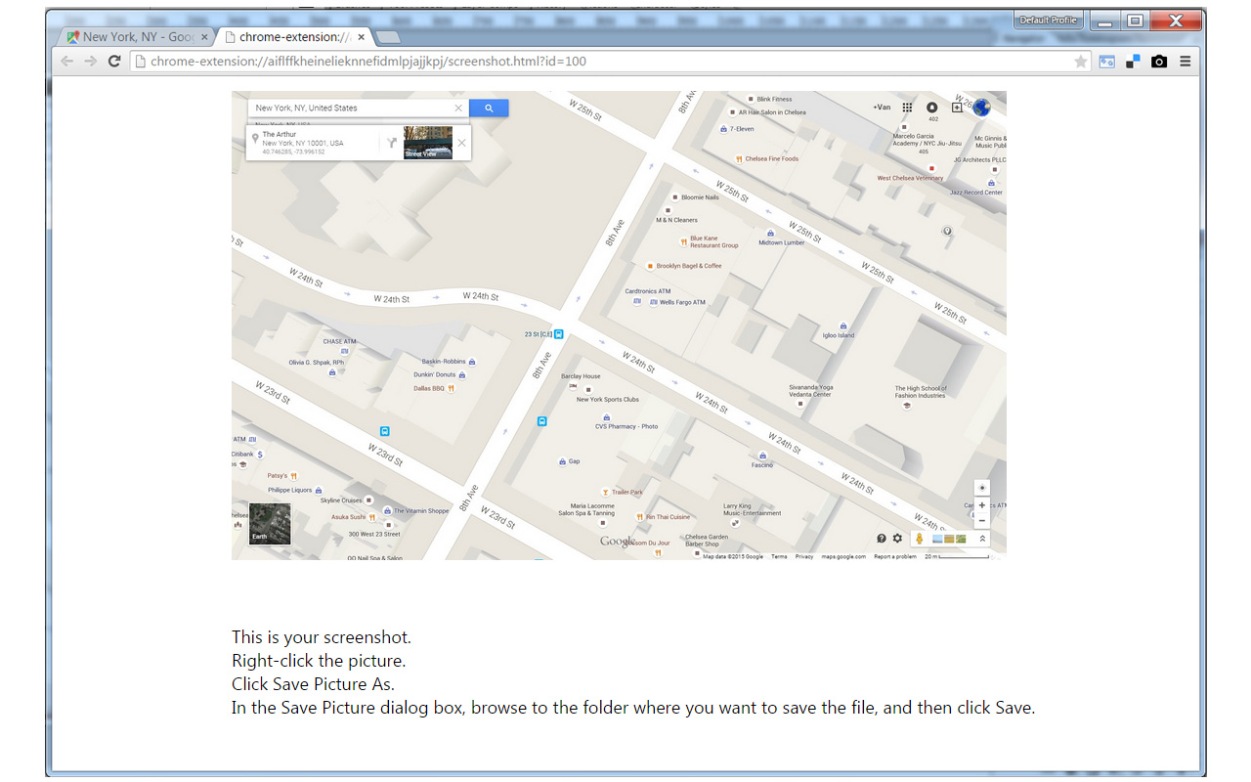Click the Wells Fargo ATM marker
This screenshot has height=782, width=1251.
click(653, 302)
